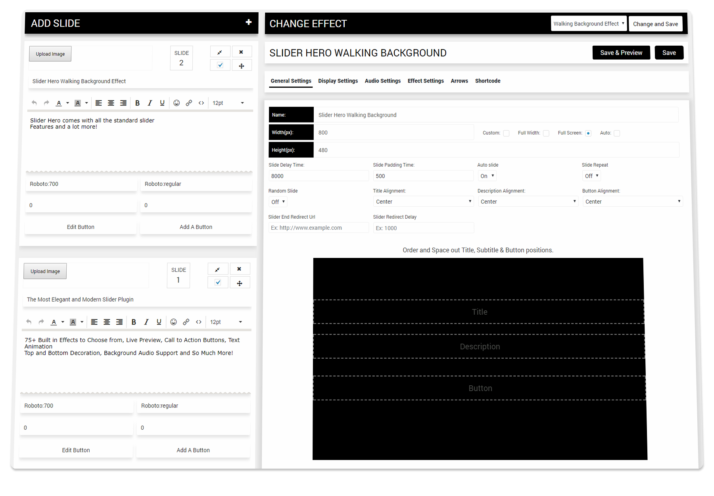Open the Random Slide dropdown
Screen dimensions: 714x496
pos(278,202)
